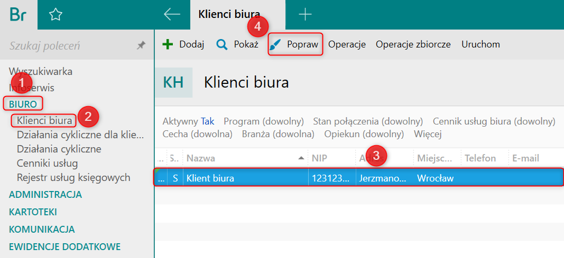Open favorites with the star icon
Viewport: 564px width, 258px height.
[56, 15]
